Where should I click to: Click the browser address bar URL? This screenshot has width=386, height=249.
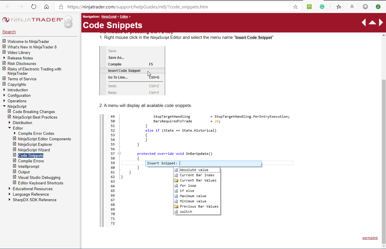tap(138, 7)
